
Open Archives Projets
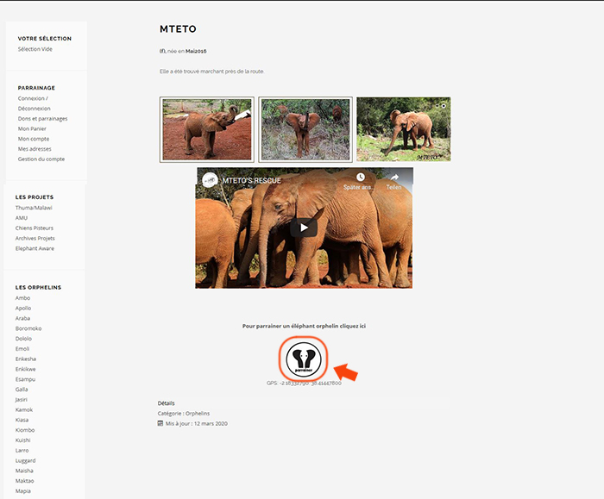35,238
